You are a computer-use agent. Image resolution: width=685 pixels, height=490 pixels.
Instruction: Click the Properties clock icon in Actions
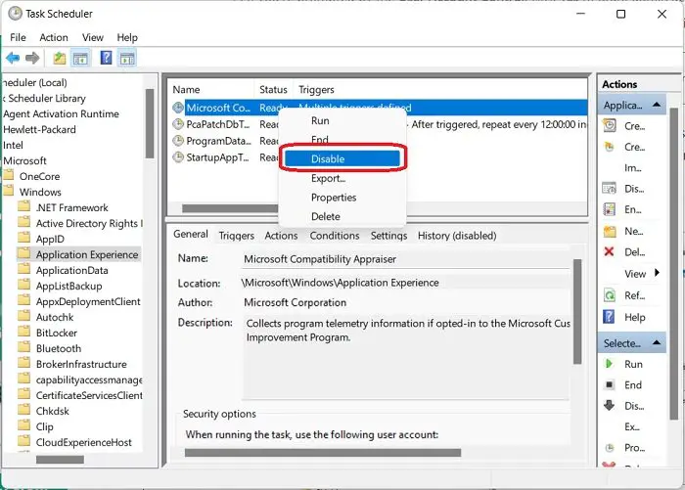click(x=610, y=448)
